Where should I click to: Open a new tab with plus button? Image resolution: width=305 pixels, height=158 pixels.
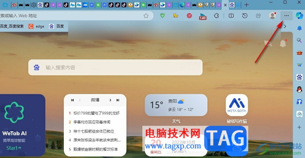(x=246, y=5)
